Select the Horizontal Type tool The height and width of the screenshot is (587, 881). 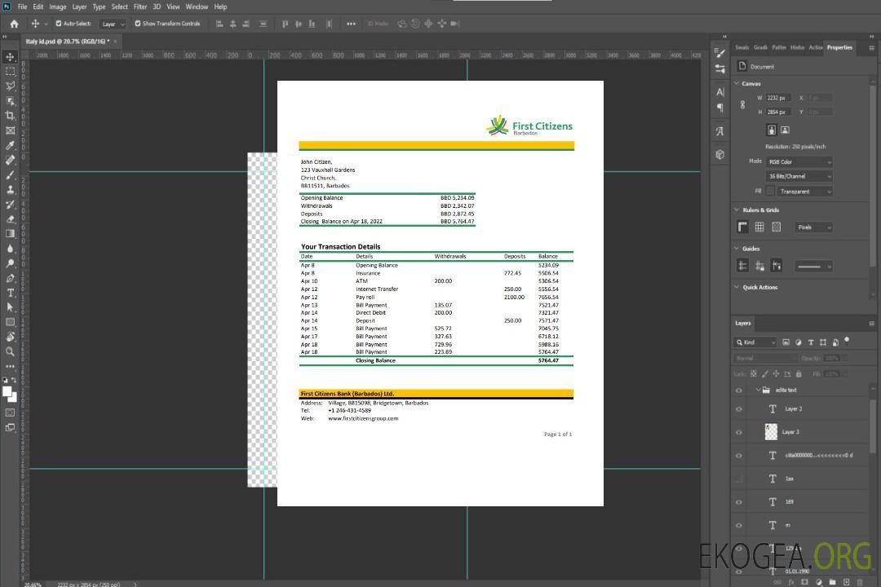[x=11, y=292]
